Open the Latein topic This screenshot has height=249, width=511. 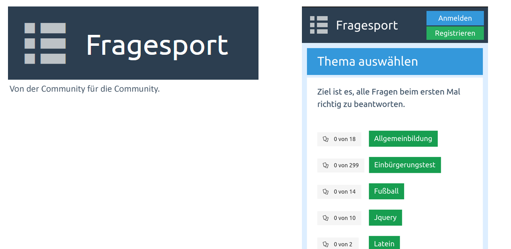coord(384,243)
